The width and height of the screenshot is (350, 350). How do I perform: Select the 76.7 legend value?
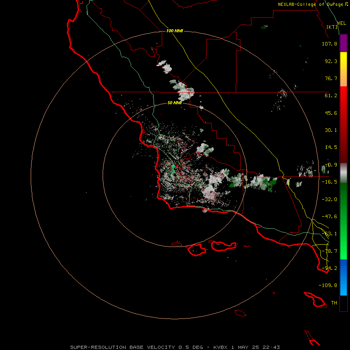331,78
